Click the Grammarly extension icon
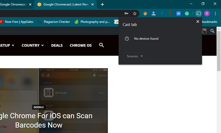 coord(187,13)
